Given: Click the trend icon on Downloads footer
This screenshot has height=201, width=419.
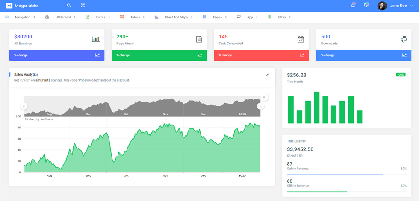Looking at the screenshot, I should (x=404, y=55).
